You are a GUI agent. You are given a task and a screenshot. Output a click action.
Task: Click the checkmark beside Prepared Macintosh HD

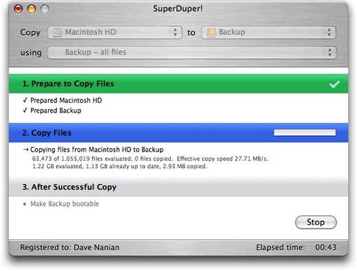tap(25, 100)
